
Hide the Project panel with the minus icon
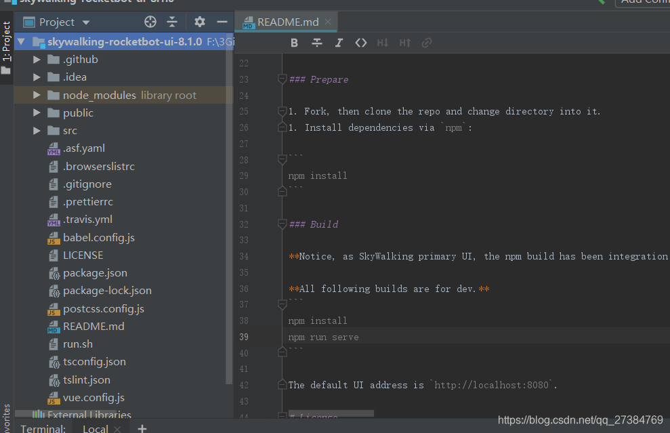[x=222, y=22]
